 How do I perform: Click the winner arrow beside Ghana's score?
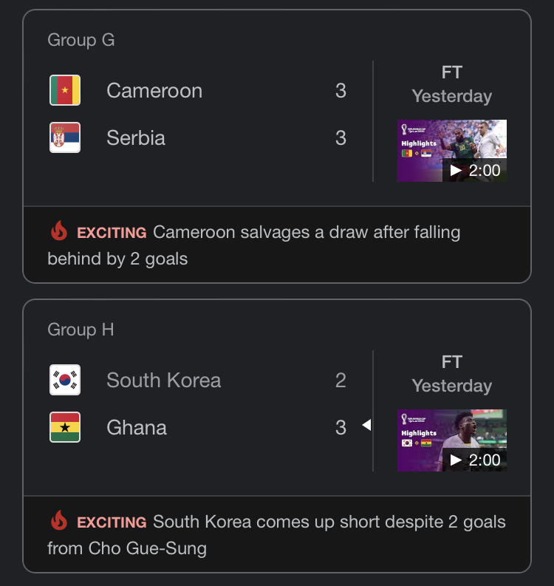pyautogui.click(x=367, y=425)
